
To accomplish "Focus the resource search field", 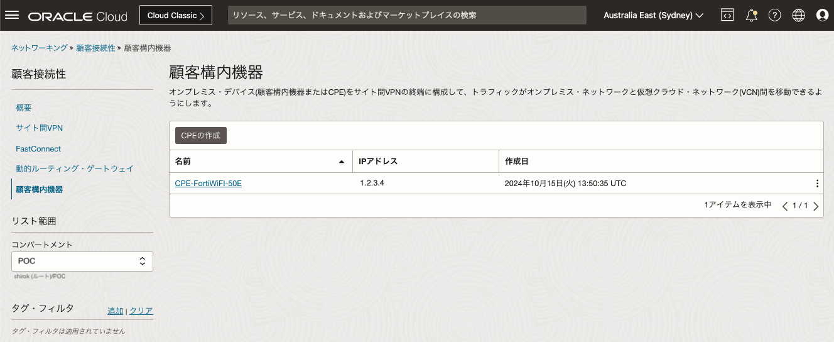I will (x=406, y=15).
